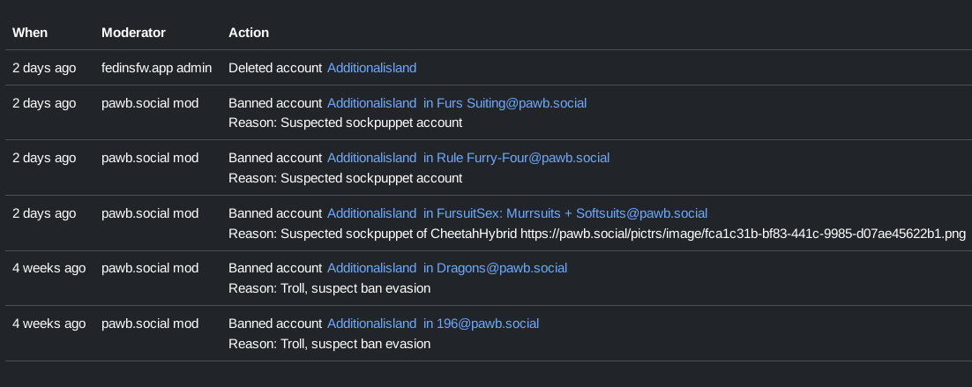This screenshot has height=387, width=972.
Task: Click the "Action" column header
Action: pyautogui.click(x=249, y=33)
